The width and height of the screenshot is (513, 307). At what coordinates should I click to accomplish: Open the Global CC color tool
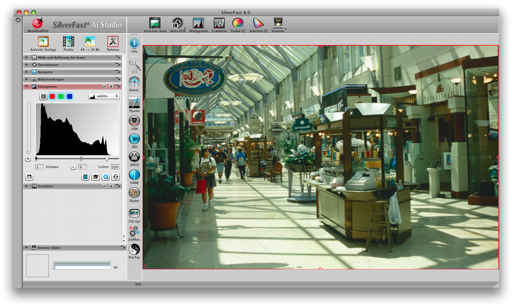[x=238, y=23]
